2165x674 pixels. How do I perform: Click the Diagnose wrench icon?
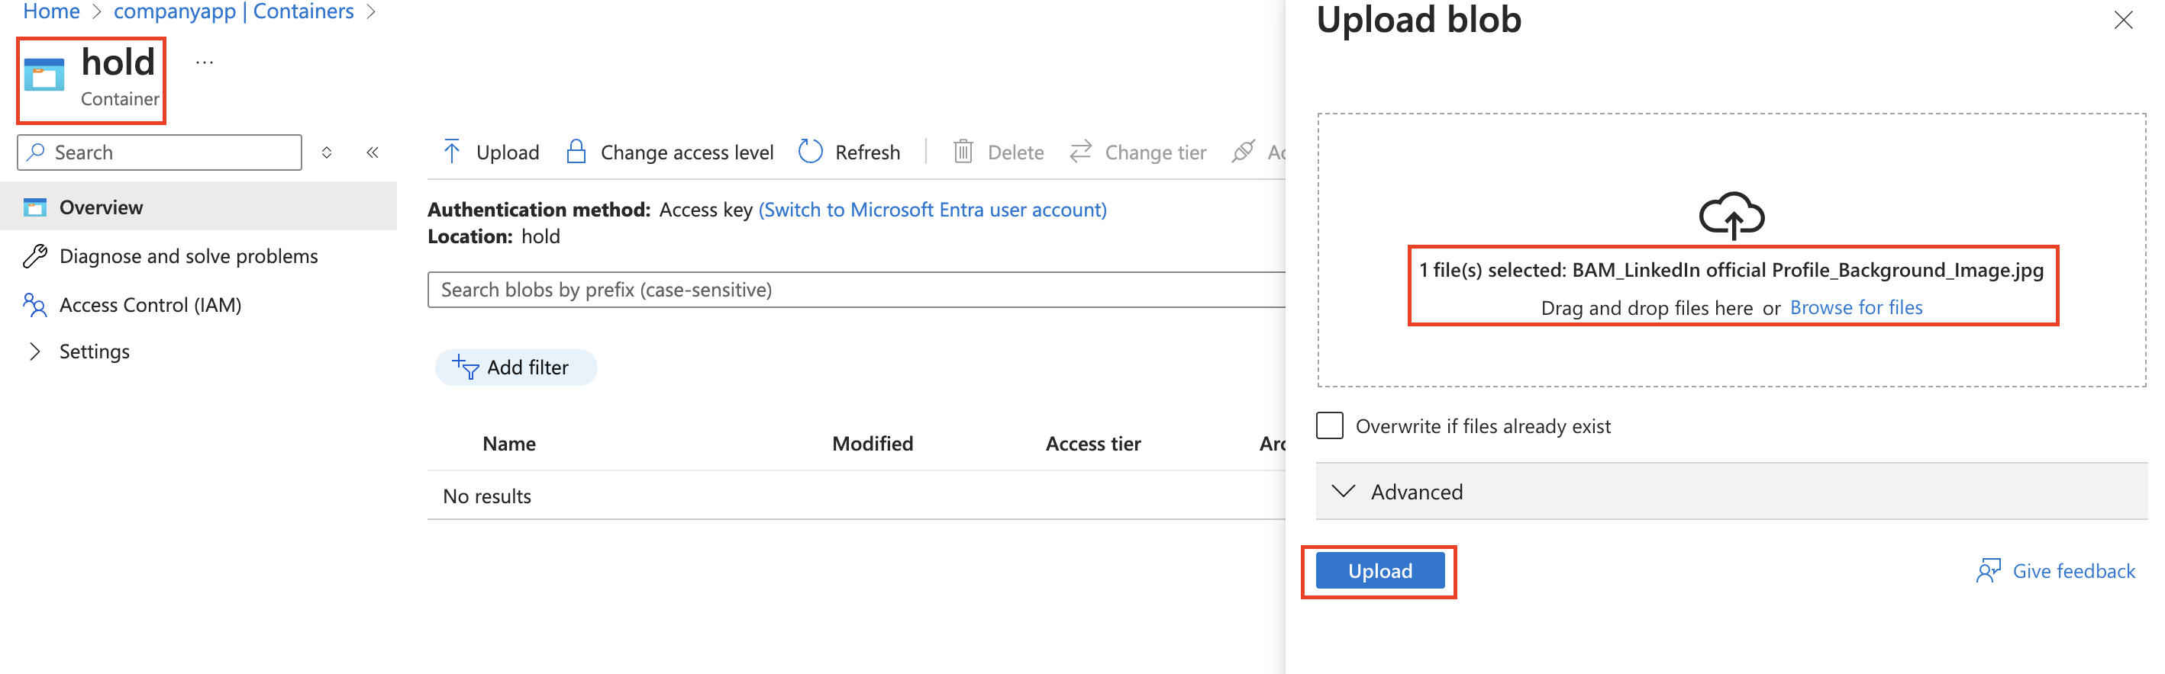tap(35, 256)
